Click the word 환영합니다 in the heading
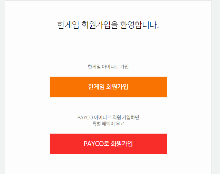220x174 pixels. [x=139, y=25]
